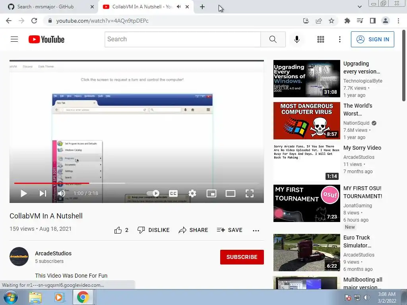Enter full screen mode
This screenshot has width=407, height=305.
click(x=250, y=193)
